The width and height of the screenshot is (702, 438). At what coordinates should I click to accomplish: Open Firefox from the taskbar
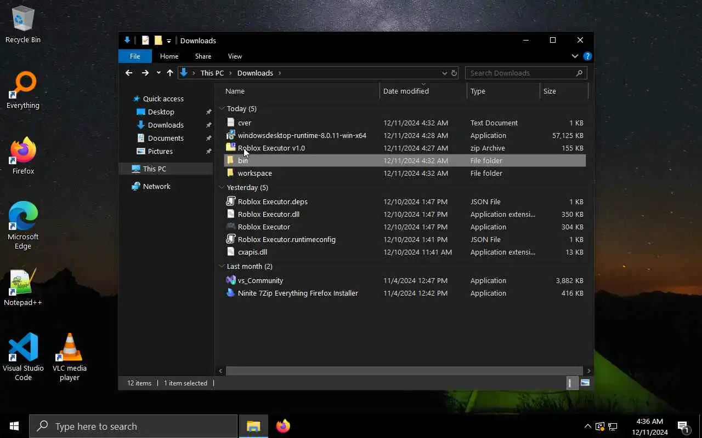click(x=283, y=426)
